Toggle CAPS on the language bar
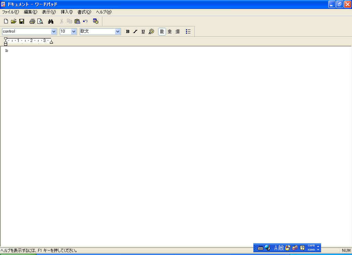 point(311,246)
